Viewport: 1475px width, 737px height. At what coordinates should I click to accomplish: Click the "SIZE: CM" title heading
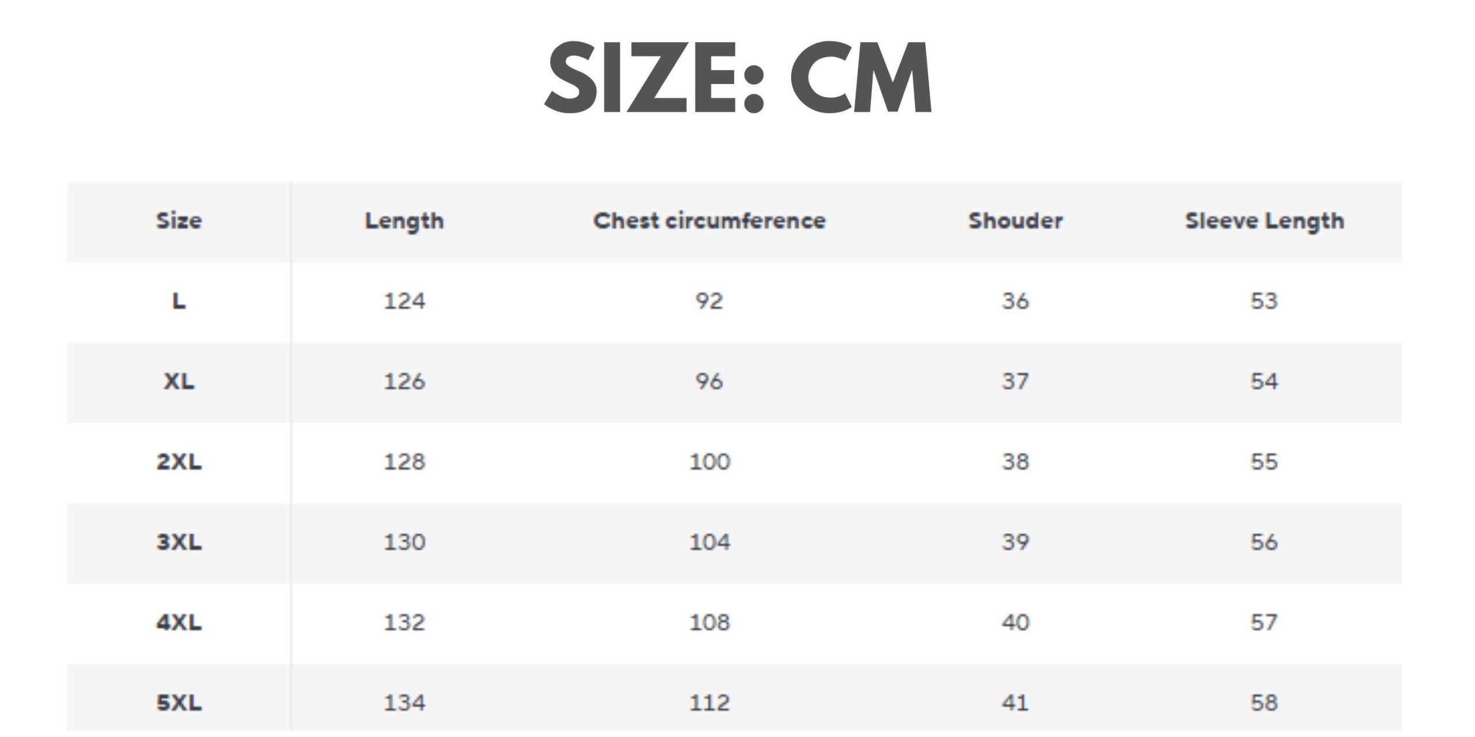click(x=738, y=78)
